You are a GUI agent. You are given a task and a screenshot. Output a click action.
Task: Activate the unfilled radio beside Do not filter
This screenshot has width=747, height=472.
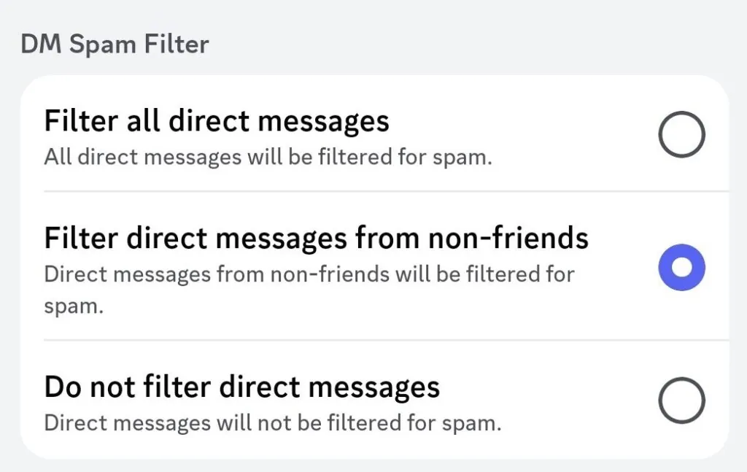tap(681, 400)
